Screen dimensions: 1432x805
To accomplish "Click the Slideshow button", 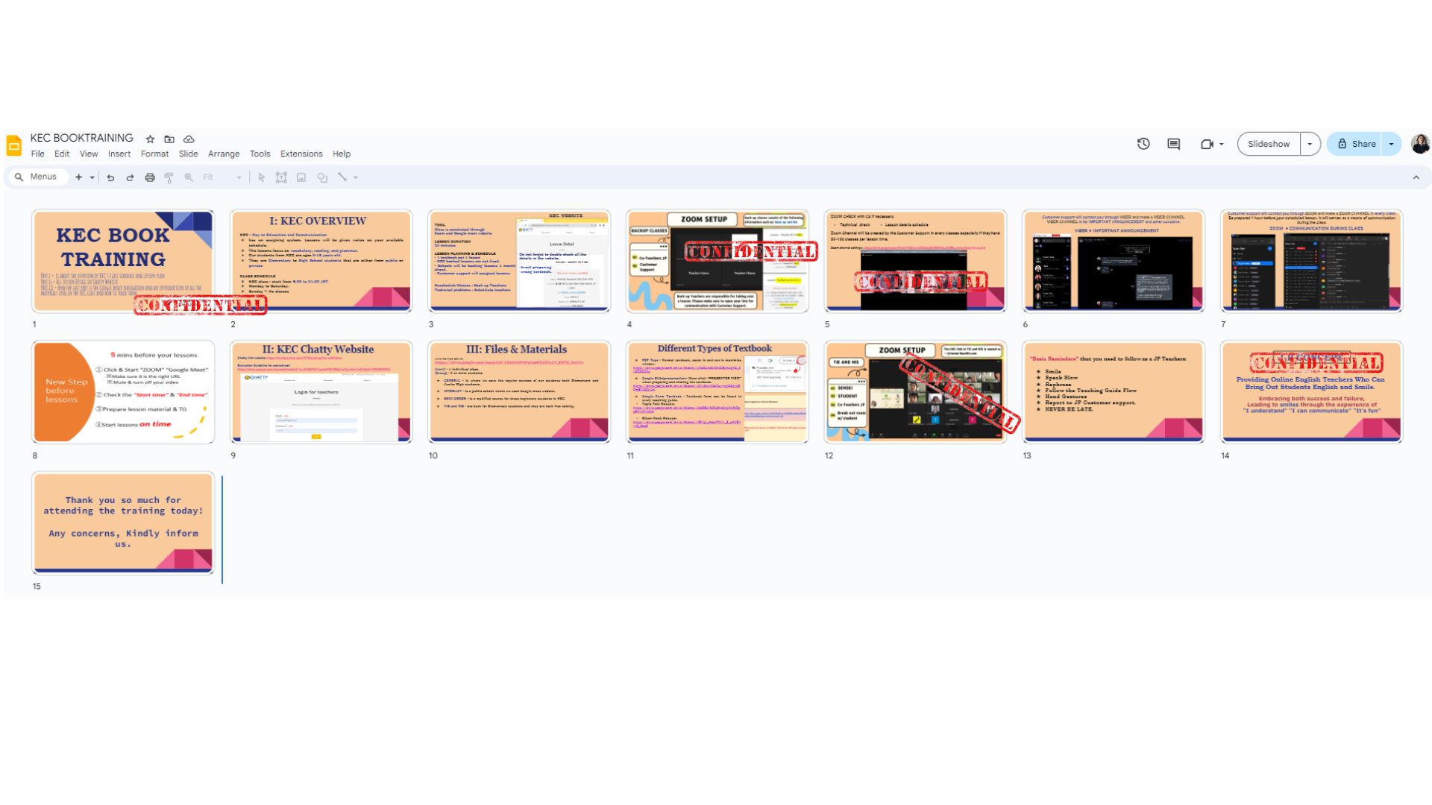I will 1268,144.
